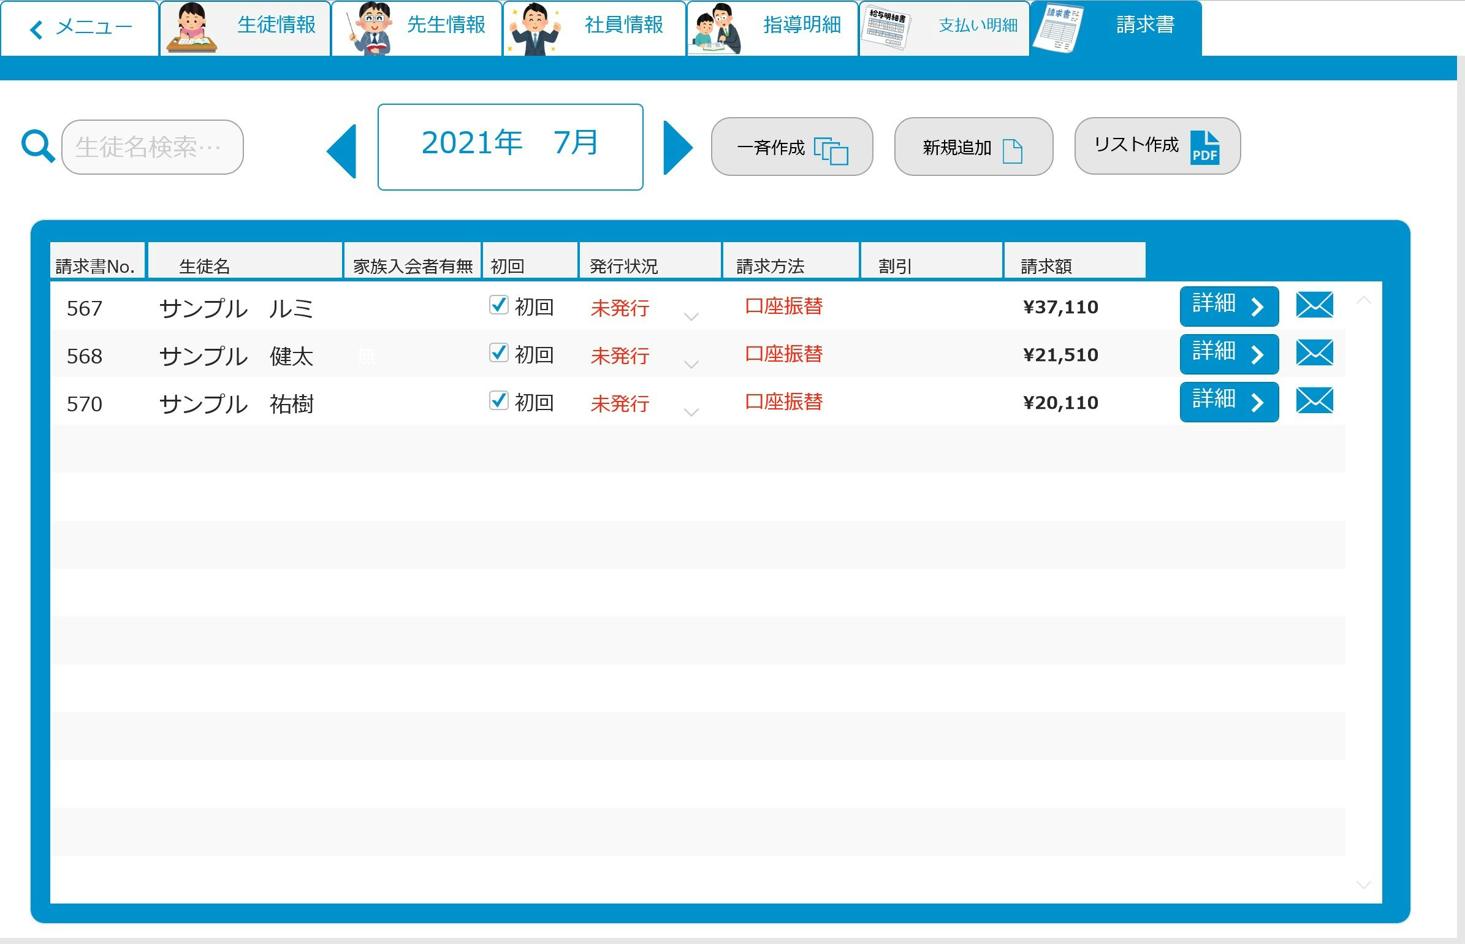Viewport: 1465px width, 944px height.
Task: Toggle 初回 checkbox for サンプル 健太
Action: click(499, 352)
